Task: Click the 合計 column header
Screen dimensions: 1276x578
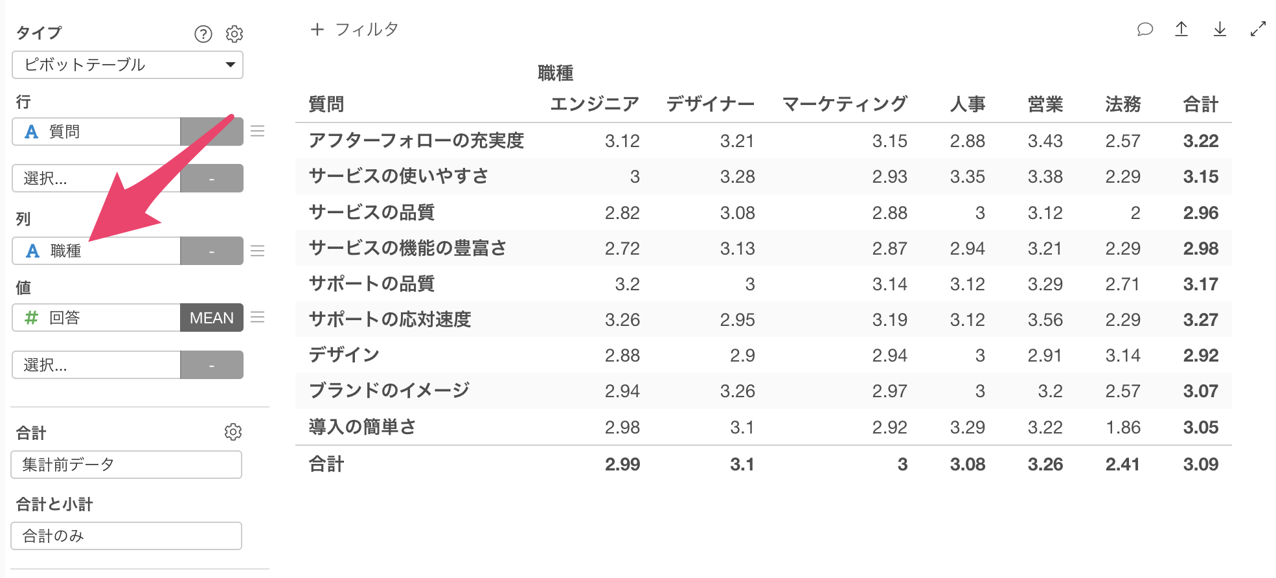Action: [x=1201, y=104]
